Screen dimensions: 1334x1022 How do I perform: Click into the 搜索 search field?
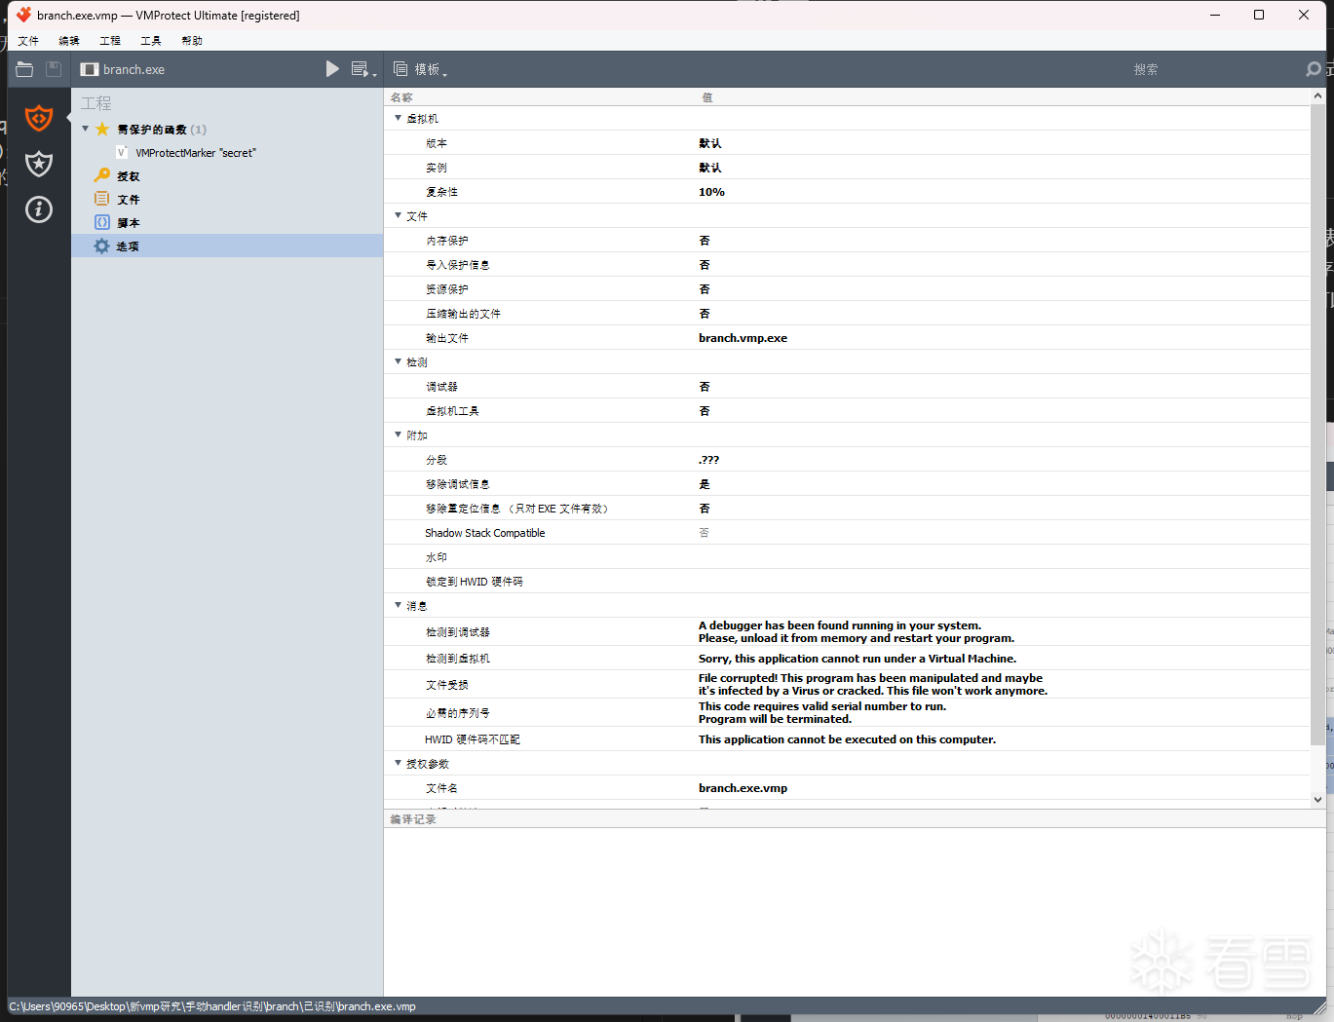pyautogui.click(x=1146, y=69)
